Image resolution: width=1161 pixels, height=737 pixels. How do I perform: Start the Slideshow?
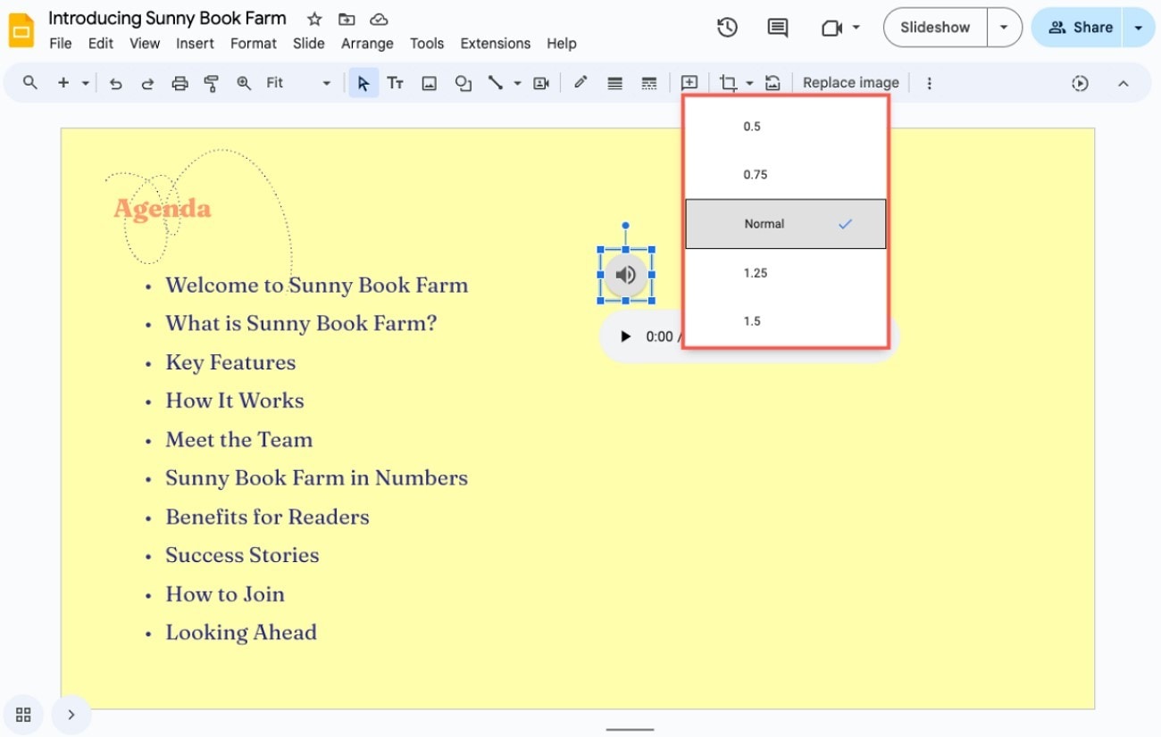935,28
